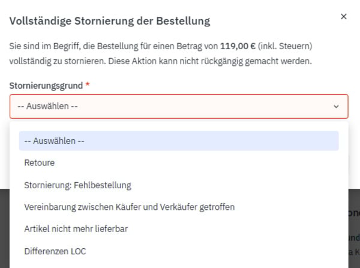Click the red required asterisk
Viewport: 360px width, 268px height.
(88, 84)
